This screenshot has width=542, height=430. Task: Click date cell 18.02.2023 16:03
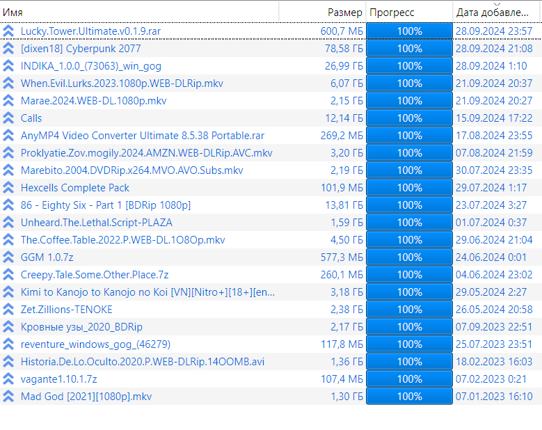coord(494,362)
